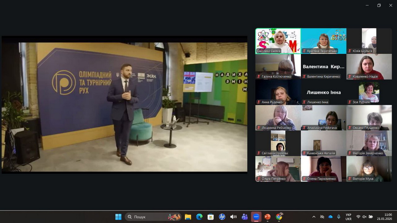
Task: Click the Windows Start button
Action: point(118,217)
